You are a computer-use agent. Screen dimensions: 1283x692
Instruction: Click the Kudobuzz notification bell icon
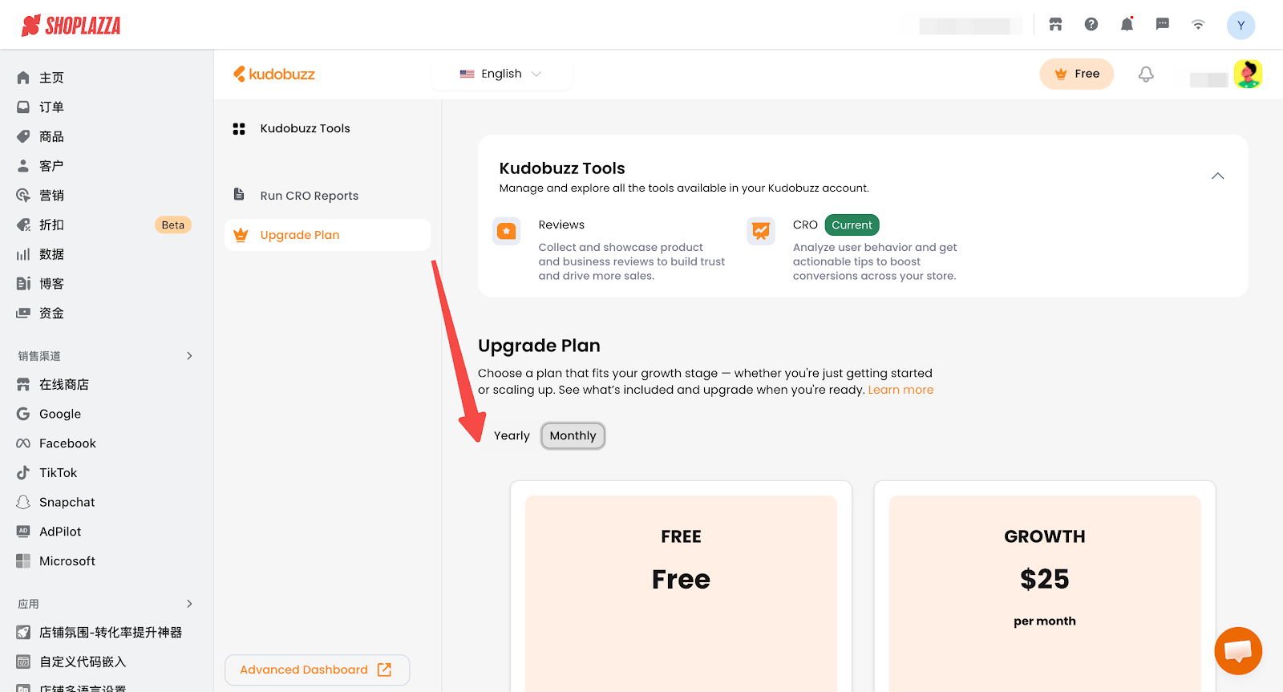pyautogui.click(x=1146, y=74)
